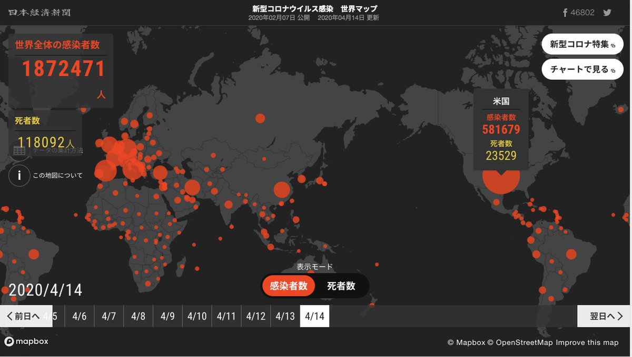This screenshot has height=357, width=632.
Task: Share via the Facebook icon
Action: click(x=565, y=13)
